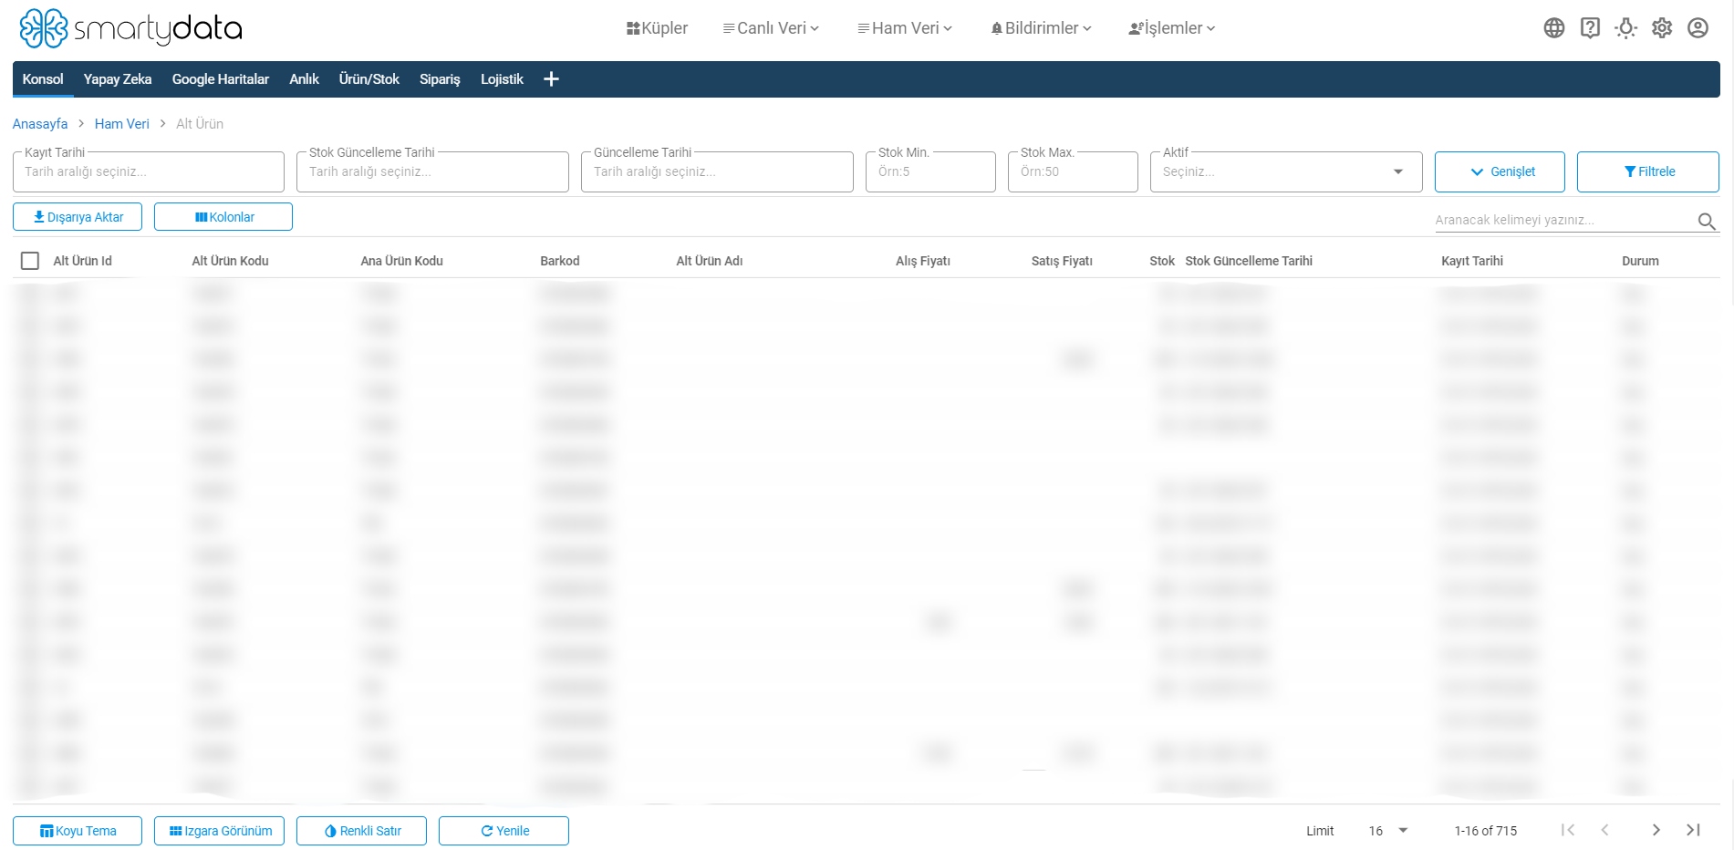Switch to the Konsol tab
1734x850 pixels.
(43, 79)
